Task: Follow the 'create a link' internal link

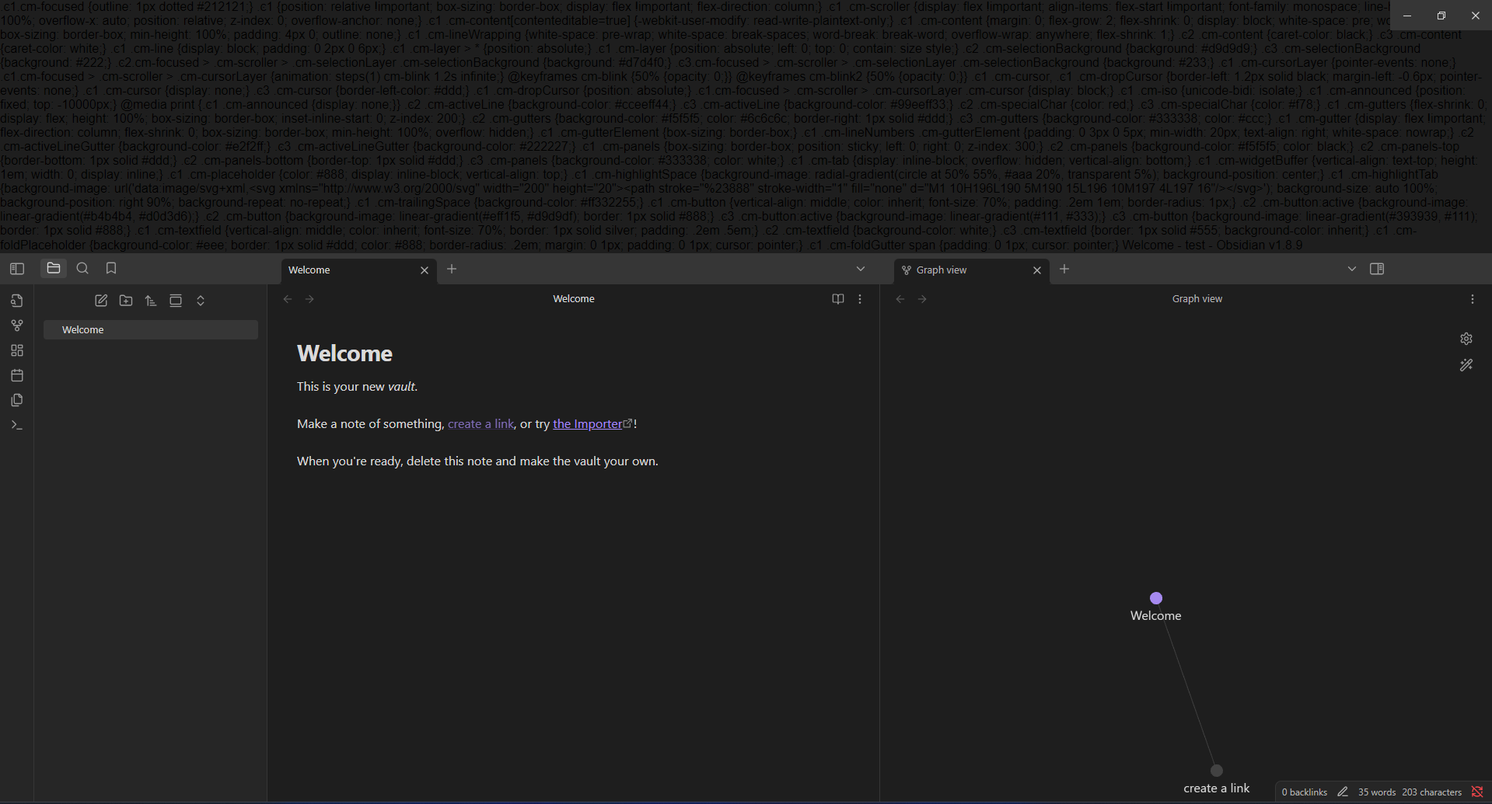Action: coord(480,424)
